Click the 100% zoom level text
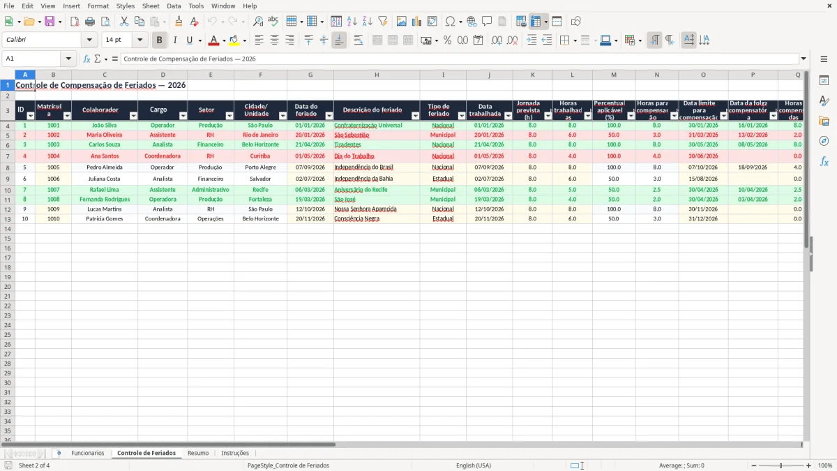The width and height of the screenshot is (837, 471). pos(825,465)
